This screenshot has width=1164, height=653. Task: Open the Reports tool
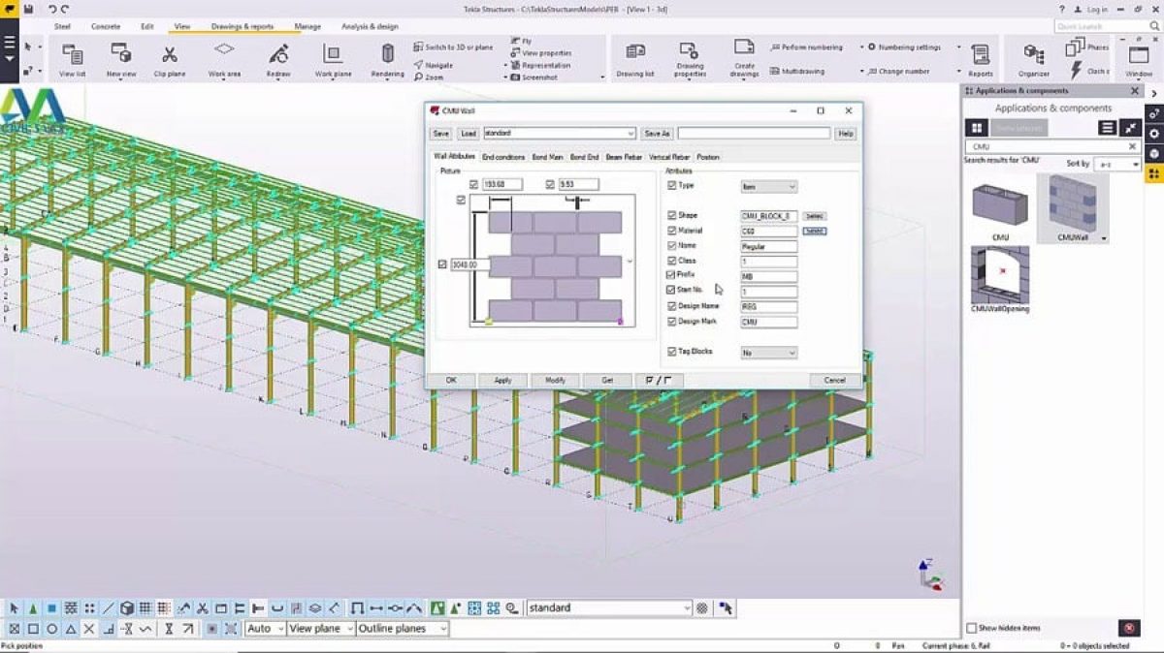click(981, 59)
